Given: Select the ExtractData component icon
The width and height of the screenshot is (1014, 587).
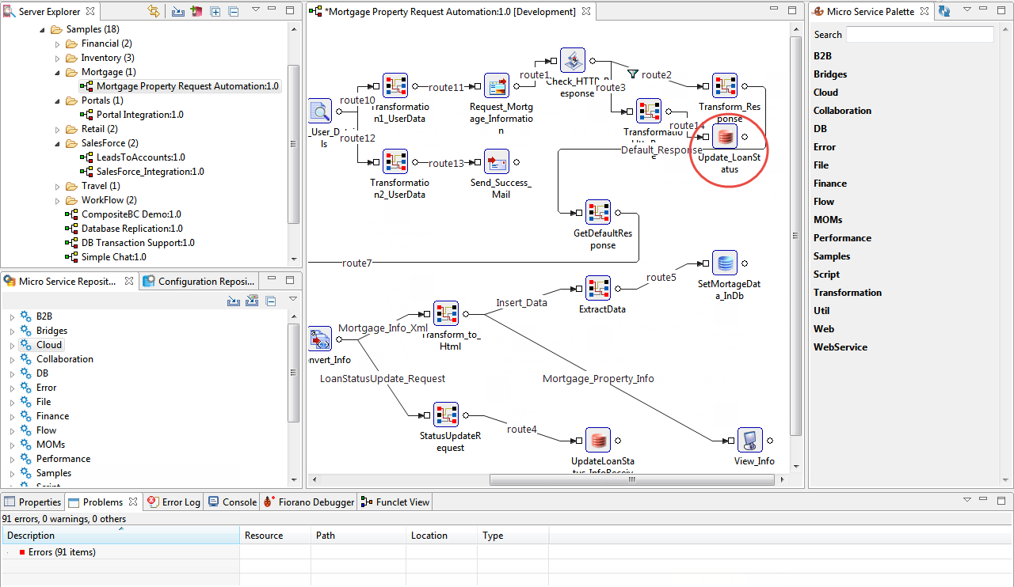Looking at the screenshot, I should (598, 288).
